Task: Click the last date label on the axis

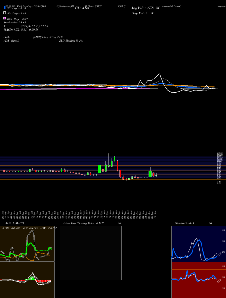Action: click(155, 215)
